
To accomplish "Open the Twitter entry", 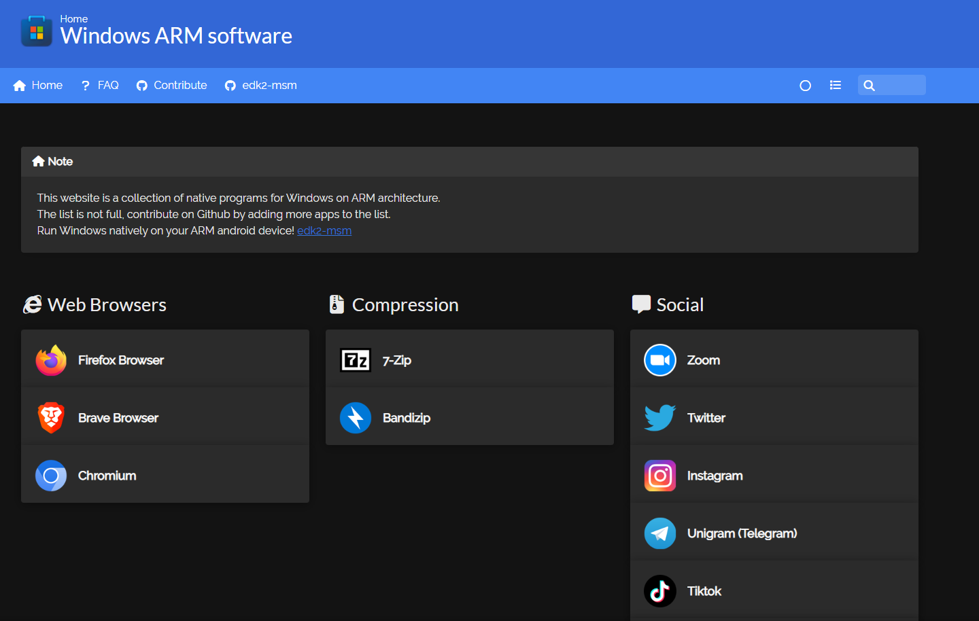I will click(774, 418).
